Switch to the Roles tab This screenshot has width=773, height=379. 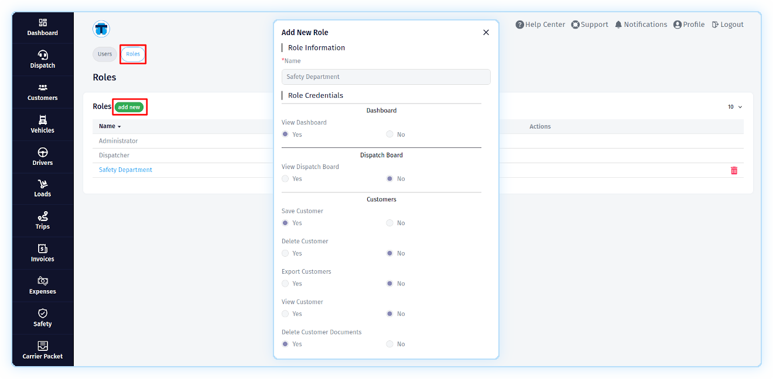pos(133,54)
